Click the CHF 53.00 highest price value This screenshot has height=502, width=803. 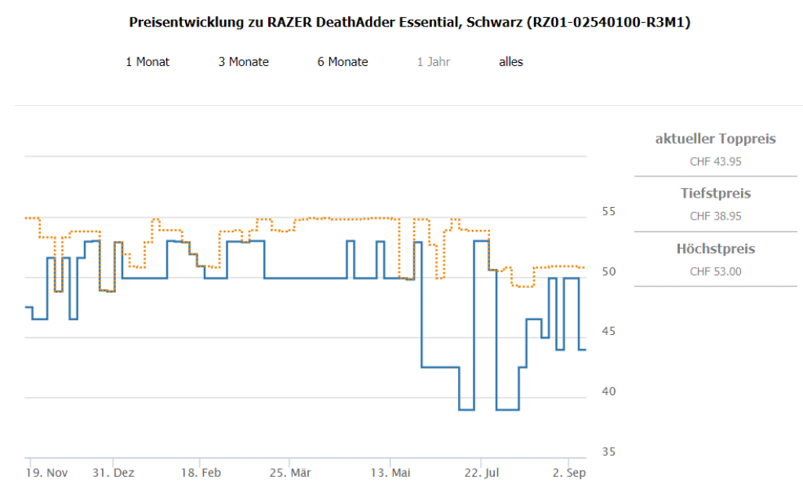point(715,271)
